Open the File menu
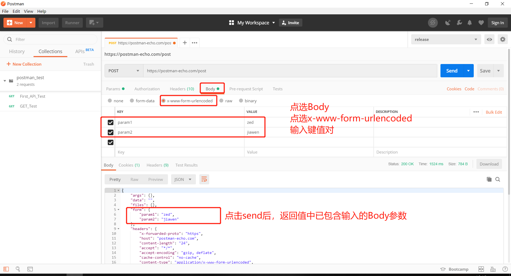This screenshot has width=511, height=276. [x=5, y=11]
